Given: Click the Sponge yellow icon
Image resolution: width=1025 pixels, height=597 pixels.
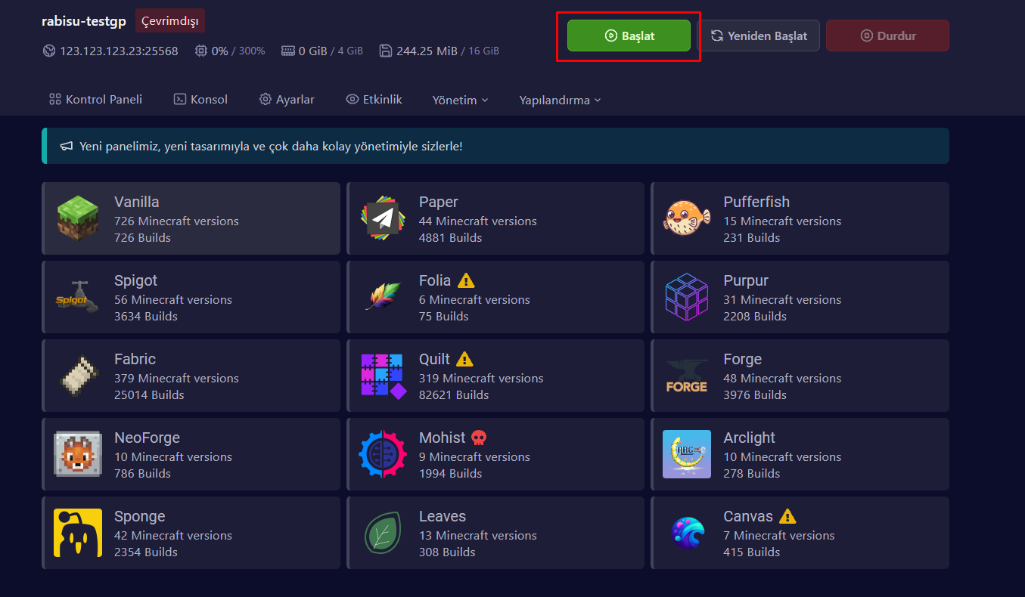Looking at the screenshot, I should 78,533.
